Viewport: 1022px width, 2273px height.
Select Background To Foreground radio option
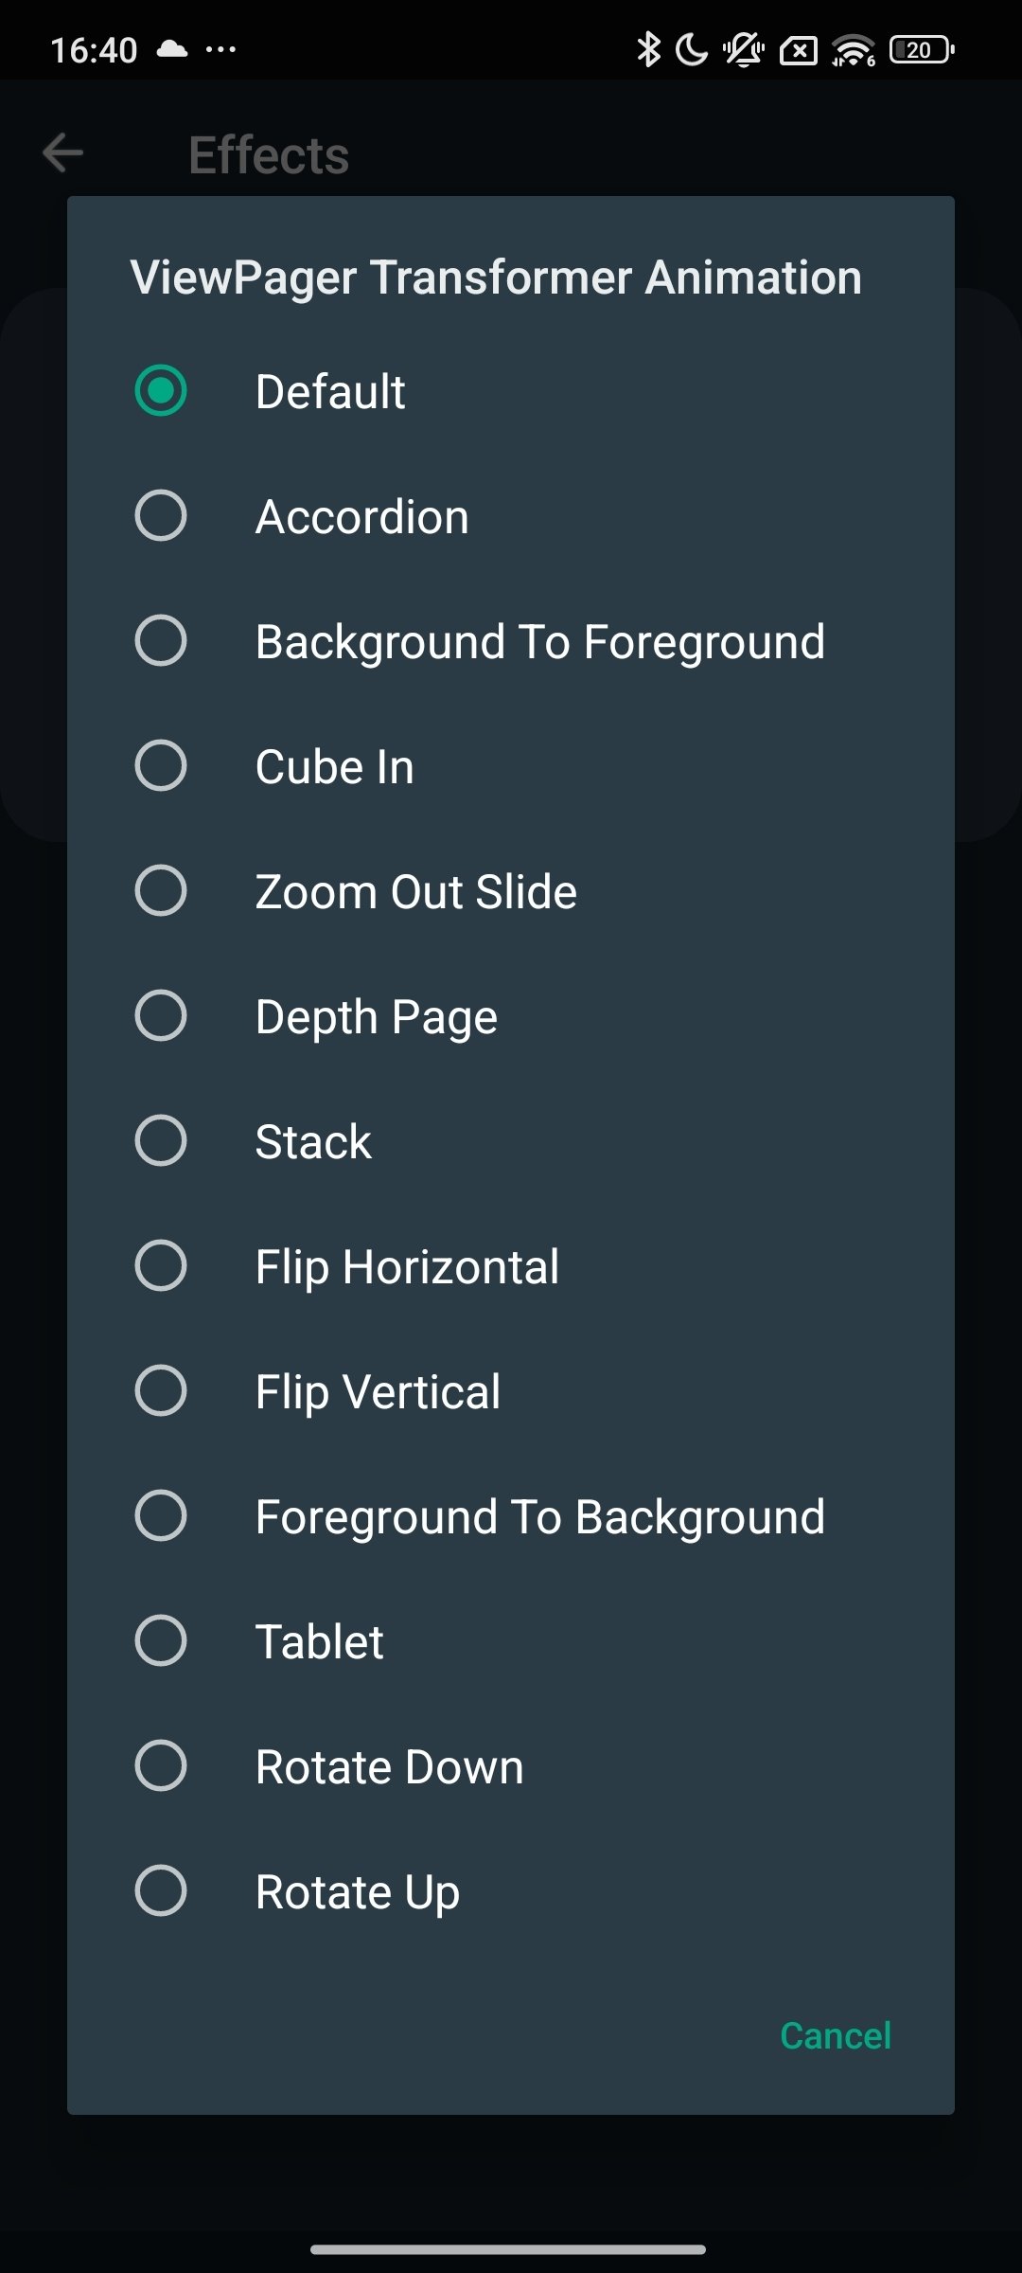pyautogui.click(x=511, y=640)
